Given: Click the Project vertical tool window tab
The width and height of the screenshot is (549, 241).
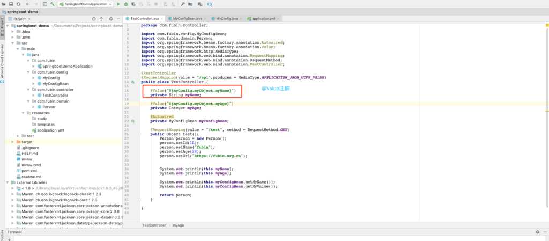Looking at the screenshot, I should [2, 27].
